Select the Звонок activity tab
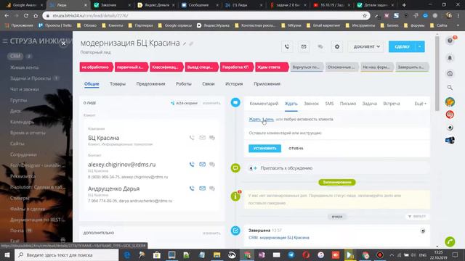 pos(311,104)
